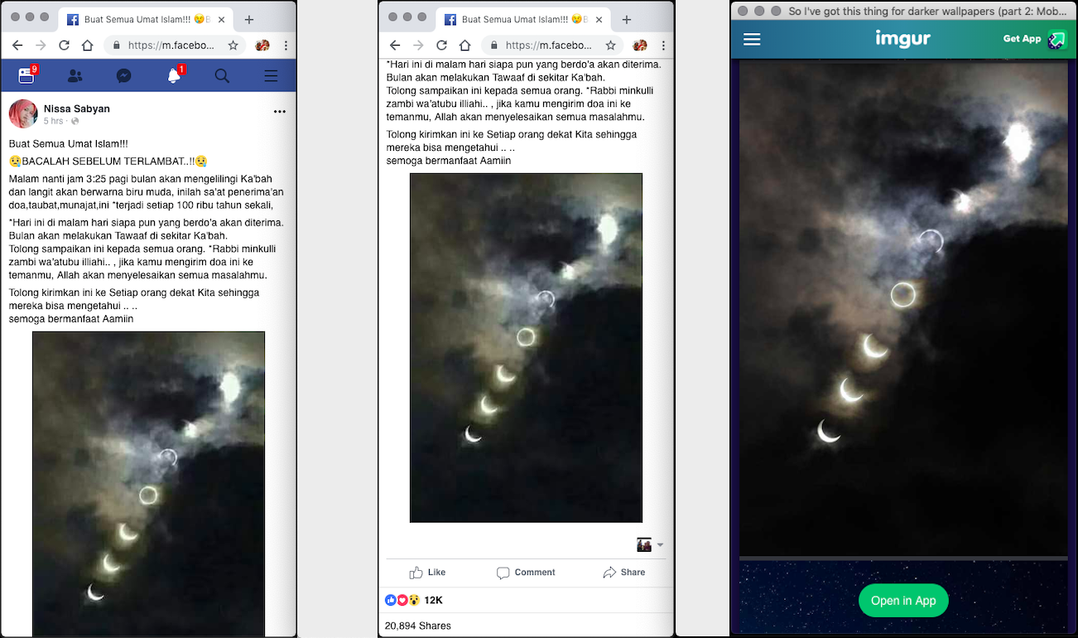This screenshot has width=1078, height=638.
Task: Open Facebook friend requests icon
Action: tap(75, 76)
